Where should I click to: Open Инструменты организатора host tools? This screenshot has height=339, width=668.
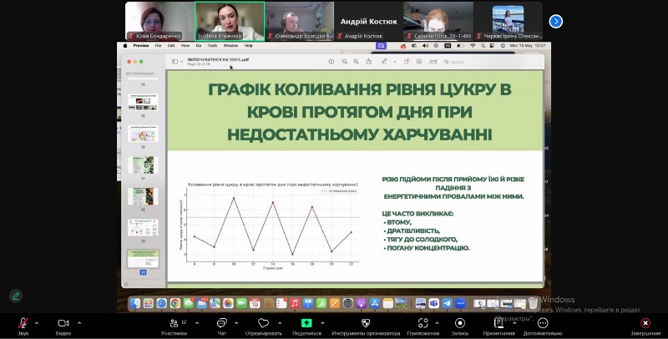tap(366, 326)
